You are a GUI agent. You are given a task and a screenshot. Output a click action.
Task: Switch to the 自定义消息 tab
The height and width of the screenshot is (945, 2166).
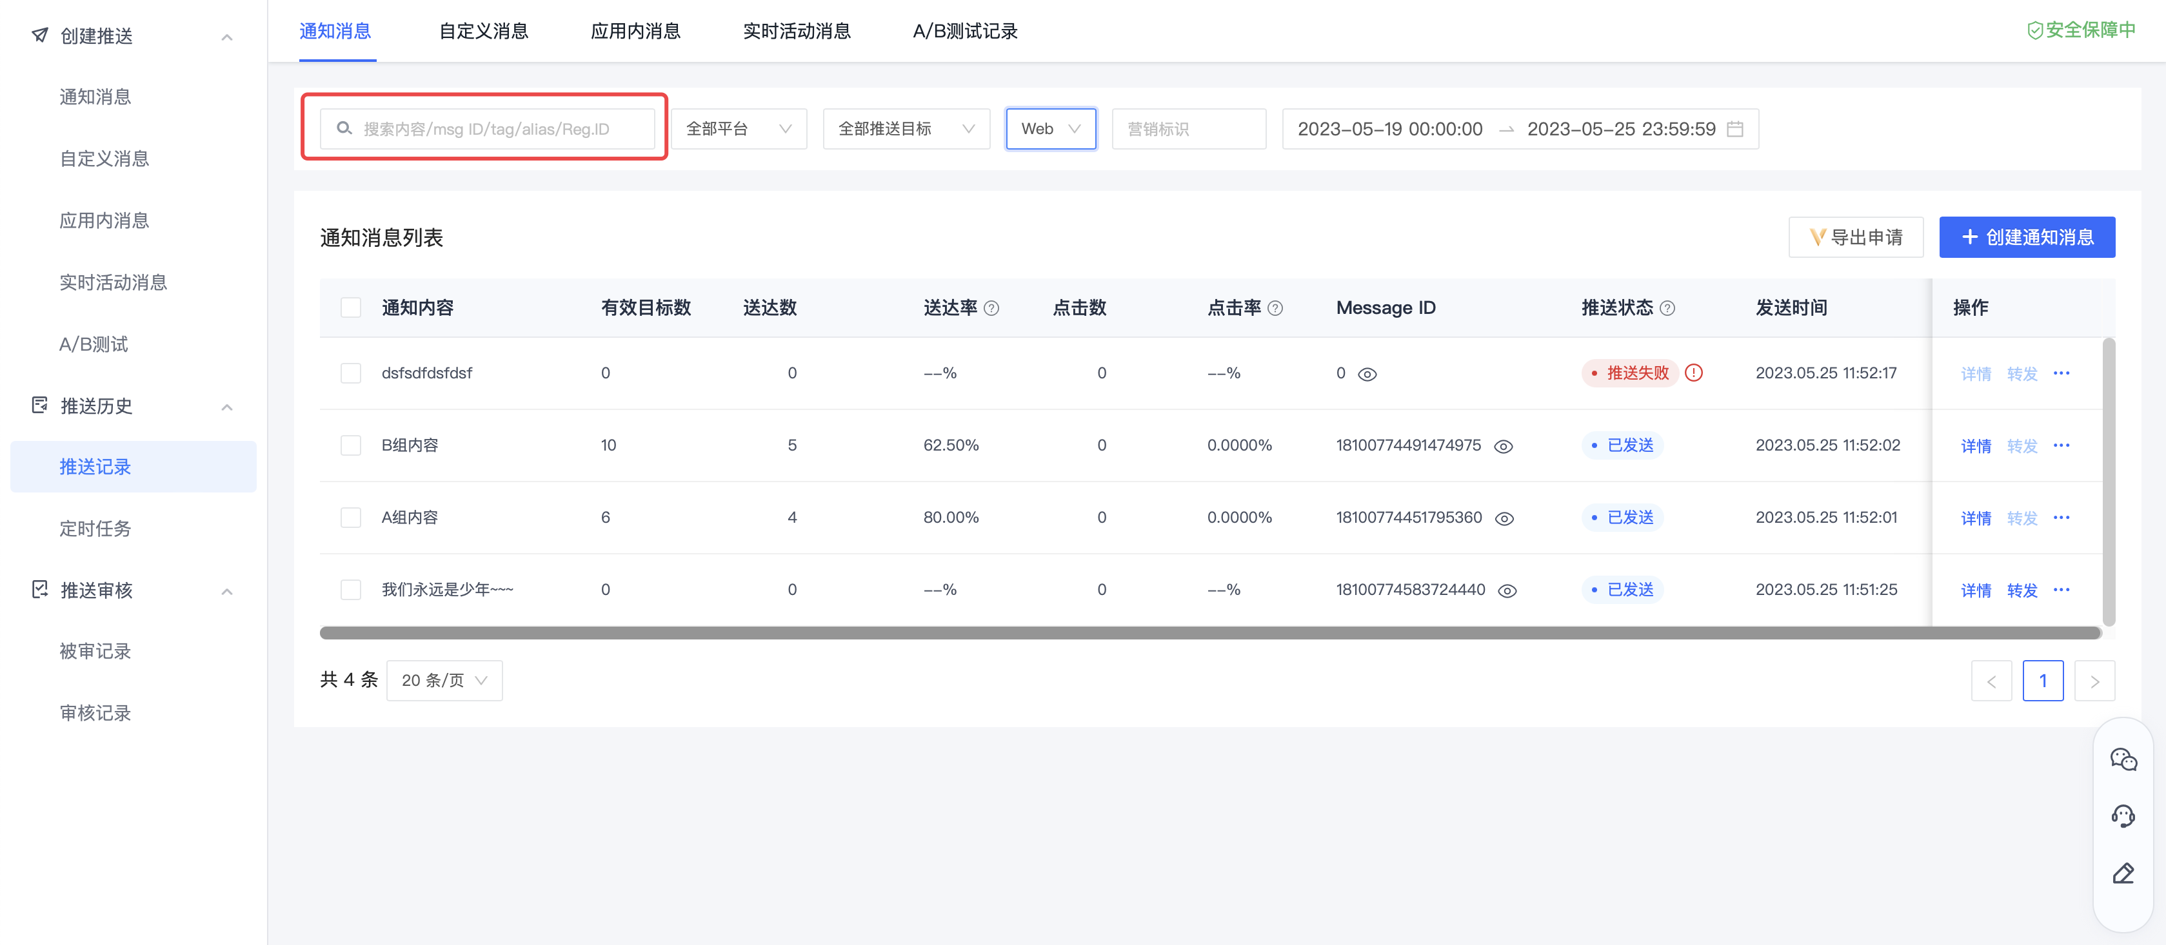click(484, 31)
